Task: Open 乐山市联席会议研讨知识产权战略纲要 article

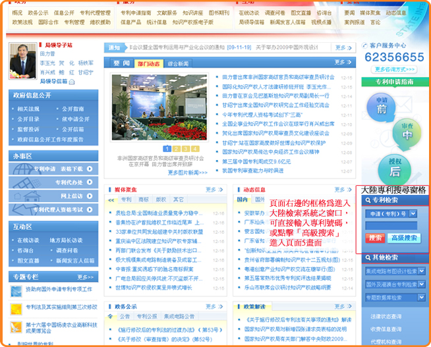Action: tap(288, 288)
